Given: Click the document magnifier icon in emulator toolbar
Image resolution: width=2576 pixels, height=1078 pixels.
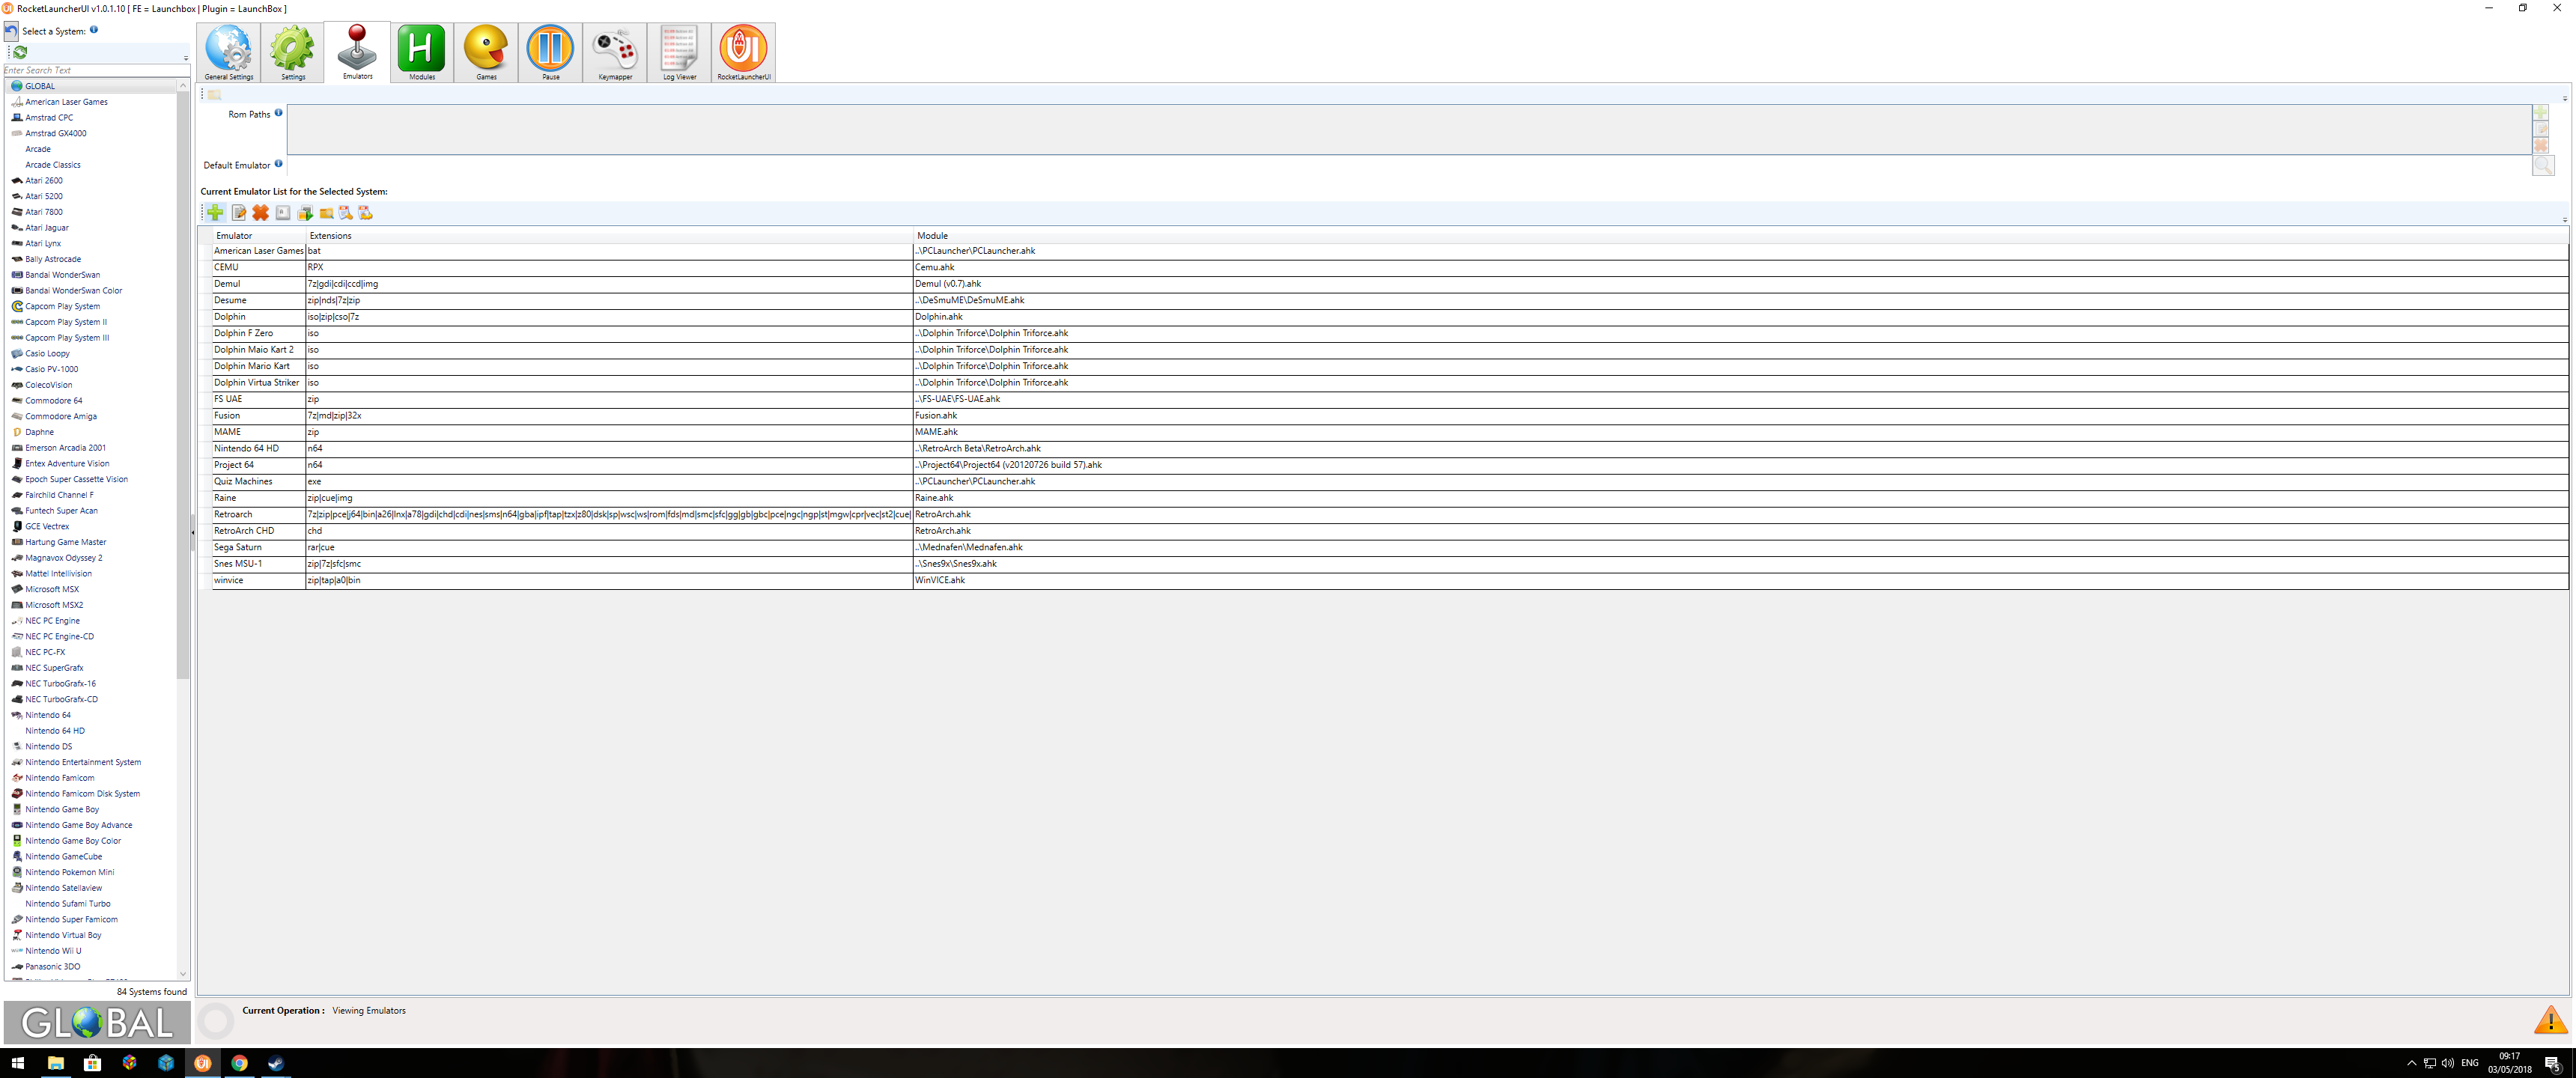Looking at the screenshot, I should [x=346, y=212].
